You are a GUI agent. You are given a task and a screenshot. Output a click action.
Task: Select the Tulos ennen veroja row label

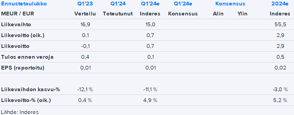(x=27, y=57)
